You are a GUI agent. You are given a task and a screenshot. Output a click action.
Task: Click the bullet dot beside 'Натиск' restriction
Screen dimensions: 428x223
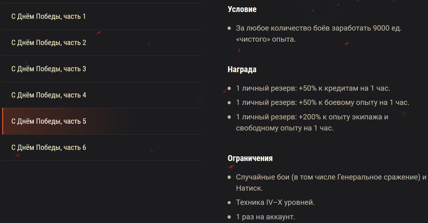(230, 177)
